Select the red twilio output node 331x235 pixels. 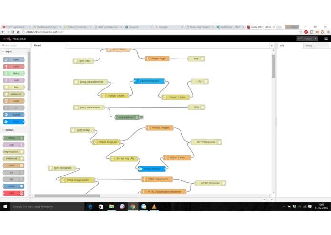pos(14,193)
